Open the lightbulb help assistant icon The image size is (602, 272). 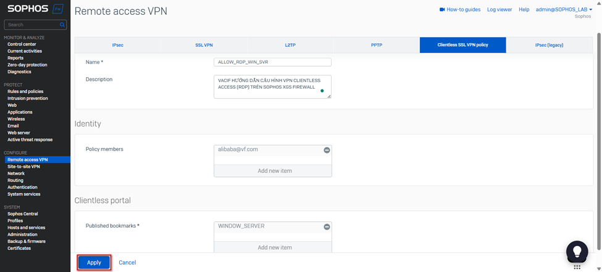point(577,251)
